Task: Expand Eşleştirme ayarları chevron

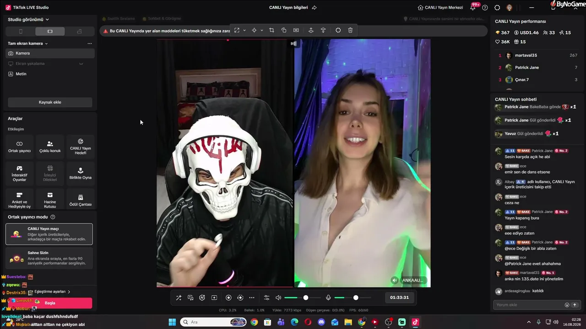Action: tap(69, 292)
